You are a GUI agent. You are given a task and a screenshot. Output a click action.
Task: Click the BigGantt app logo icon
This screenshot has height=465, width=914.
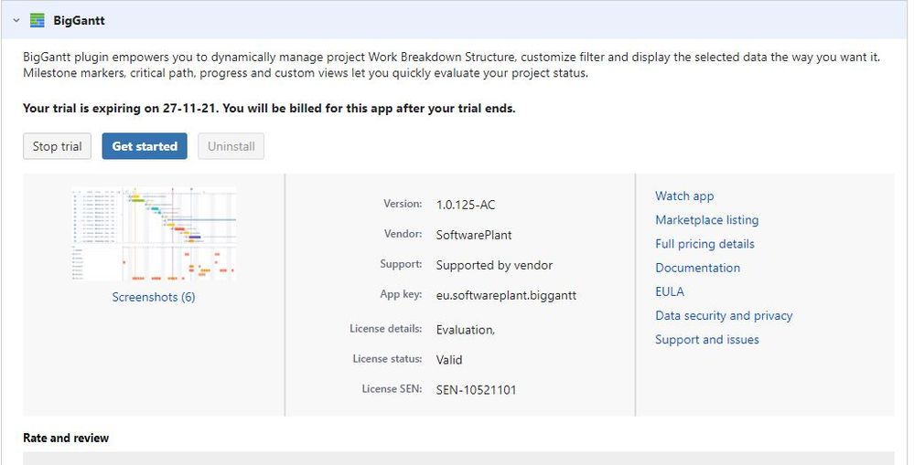coord(38,20)
